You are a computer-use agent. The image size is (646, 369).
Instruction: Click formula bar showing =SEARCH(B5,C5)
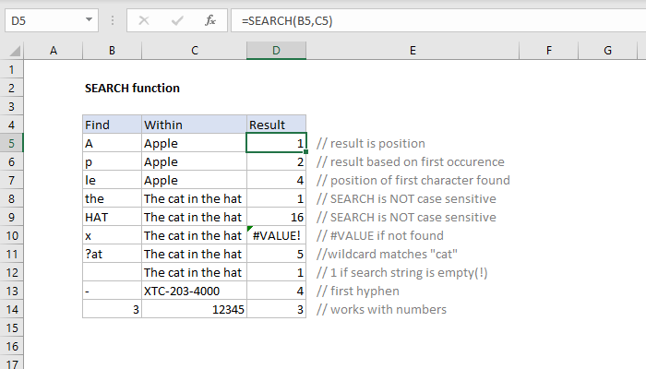click(x=438, y=20)
